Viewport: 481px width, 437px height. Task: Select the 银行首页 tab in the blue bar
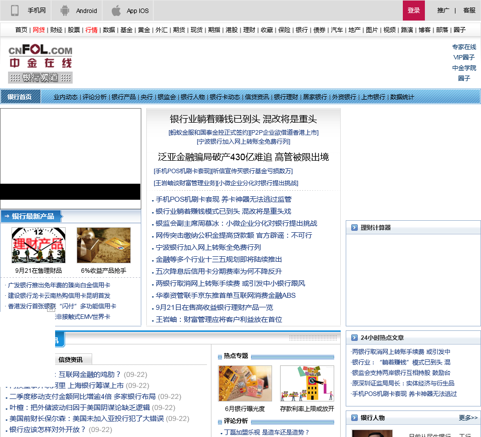tap(20, 97)
